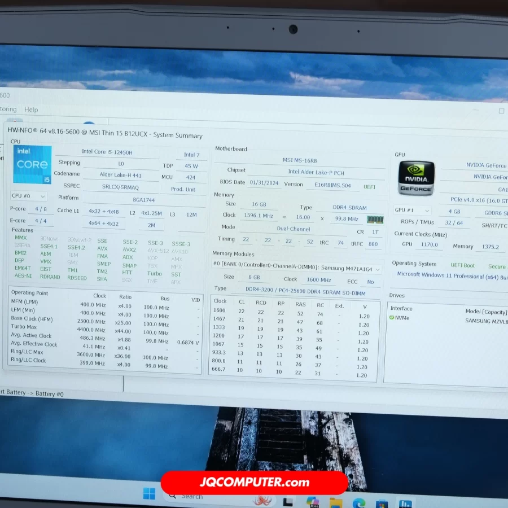Image resolution: width=508 pixels, height=508 pixels.
Task: Open the Task View taskbar icon
Action: [x=288, y=501]
